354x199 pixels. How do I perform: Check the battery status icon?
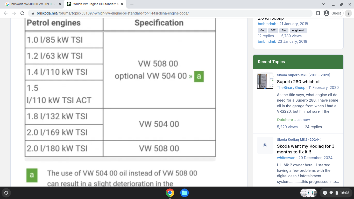pyautogui.click(x=336, y=193)
